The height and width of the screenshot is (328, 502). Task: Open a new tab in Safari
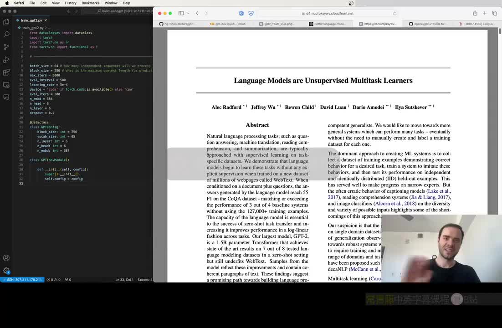[x=485, y=13]
